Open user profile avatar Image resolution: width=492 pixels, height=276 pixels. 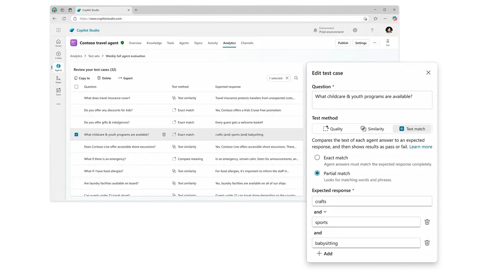(x=389, y=30)
